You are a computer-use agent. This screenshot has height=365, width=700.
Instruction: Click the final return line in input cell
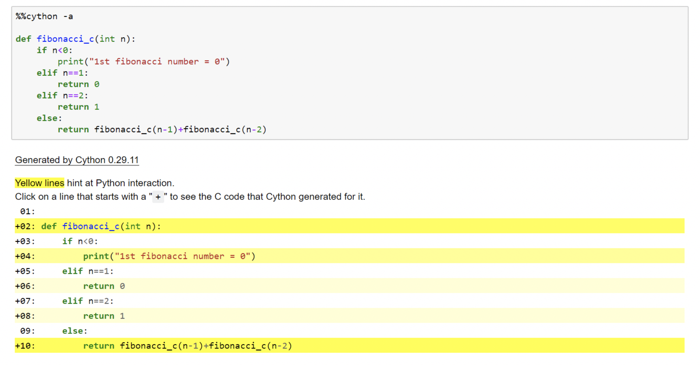pyautogui.click(x=162, y=129)
